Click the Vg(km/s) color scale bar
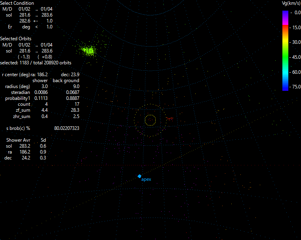 [x=285, y=51]
